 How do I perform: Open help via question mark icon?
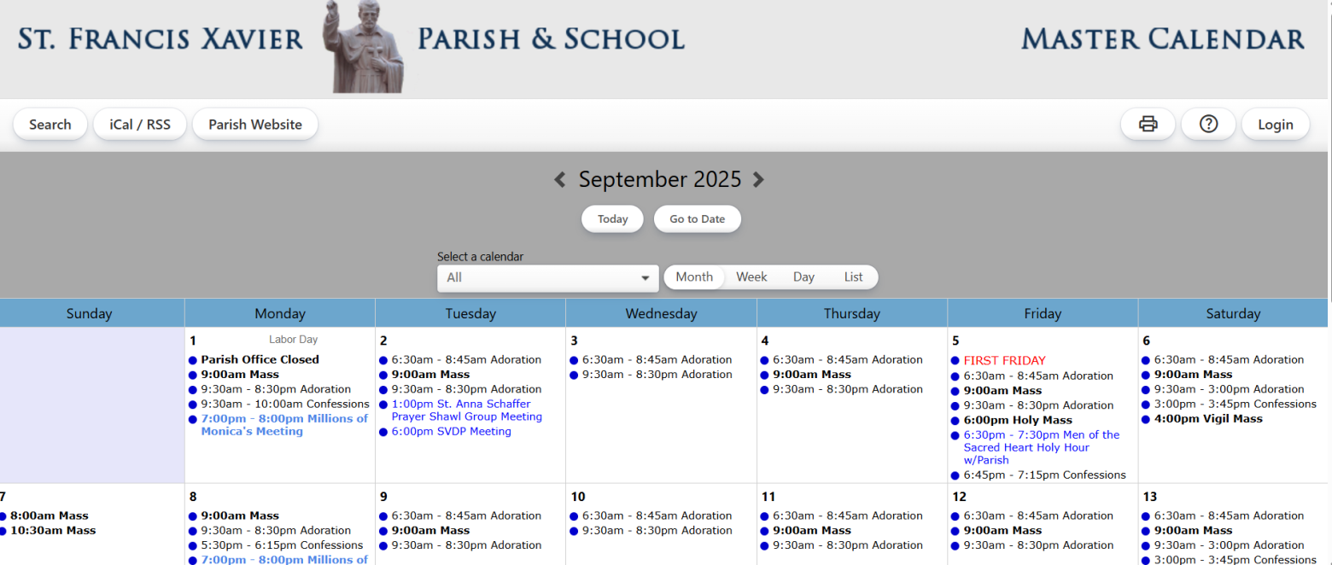coord(1208,125)
